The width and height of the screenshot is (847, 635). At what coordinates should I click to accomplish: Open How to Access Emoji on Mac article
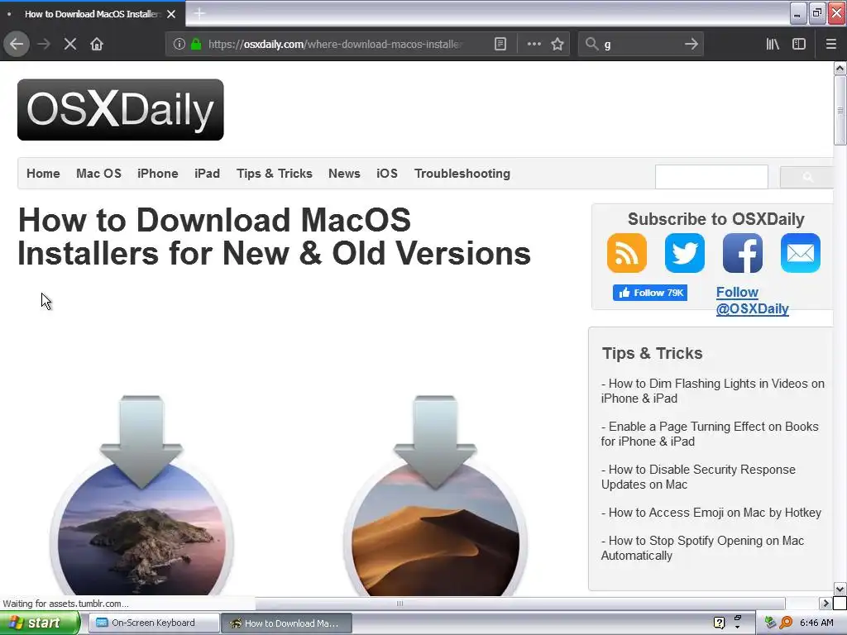coord(711,513)
